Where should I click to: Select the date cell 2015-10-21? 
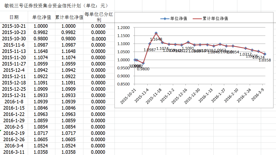(14, 26)
